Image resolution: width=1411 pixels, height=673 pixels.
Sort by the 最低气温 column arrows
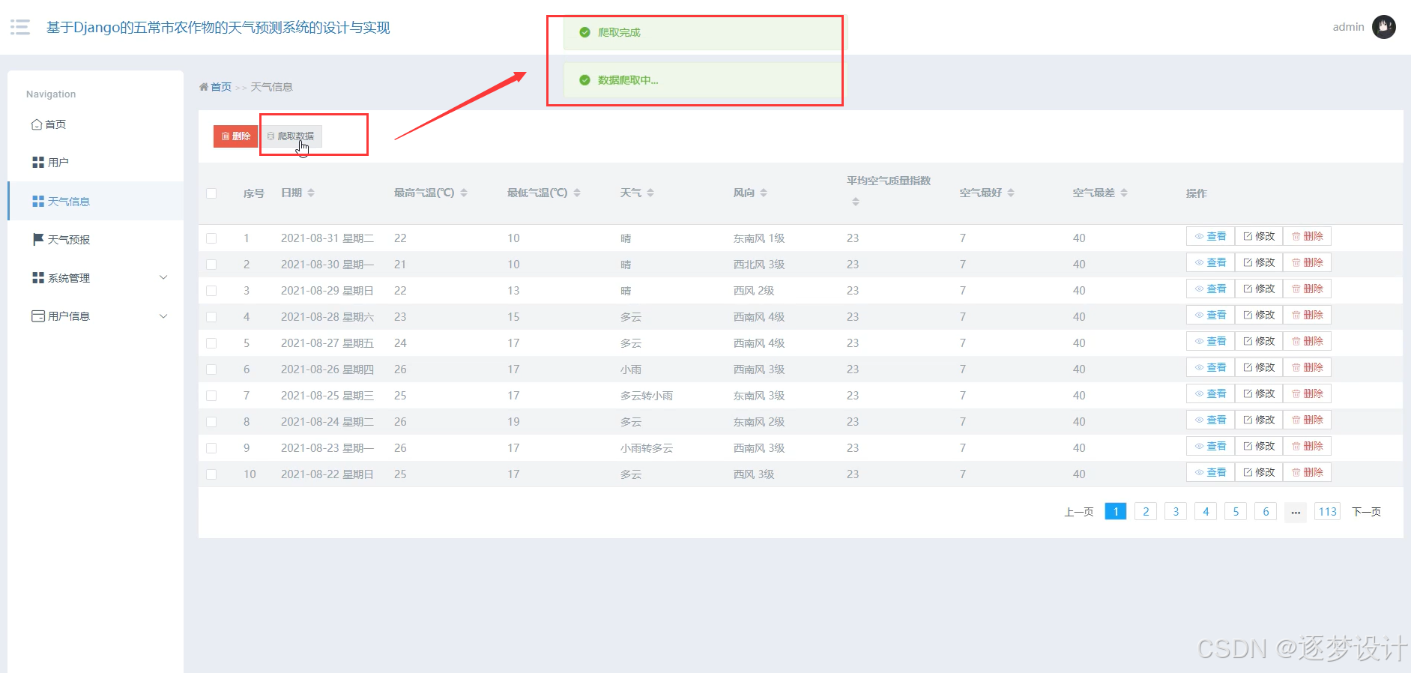pos(577,193)
